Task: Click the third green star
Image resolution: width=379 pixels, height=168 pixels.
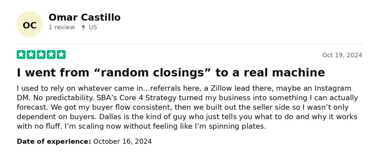Action: [41, 54]
